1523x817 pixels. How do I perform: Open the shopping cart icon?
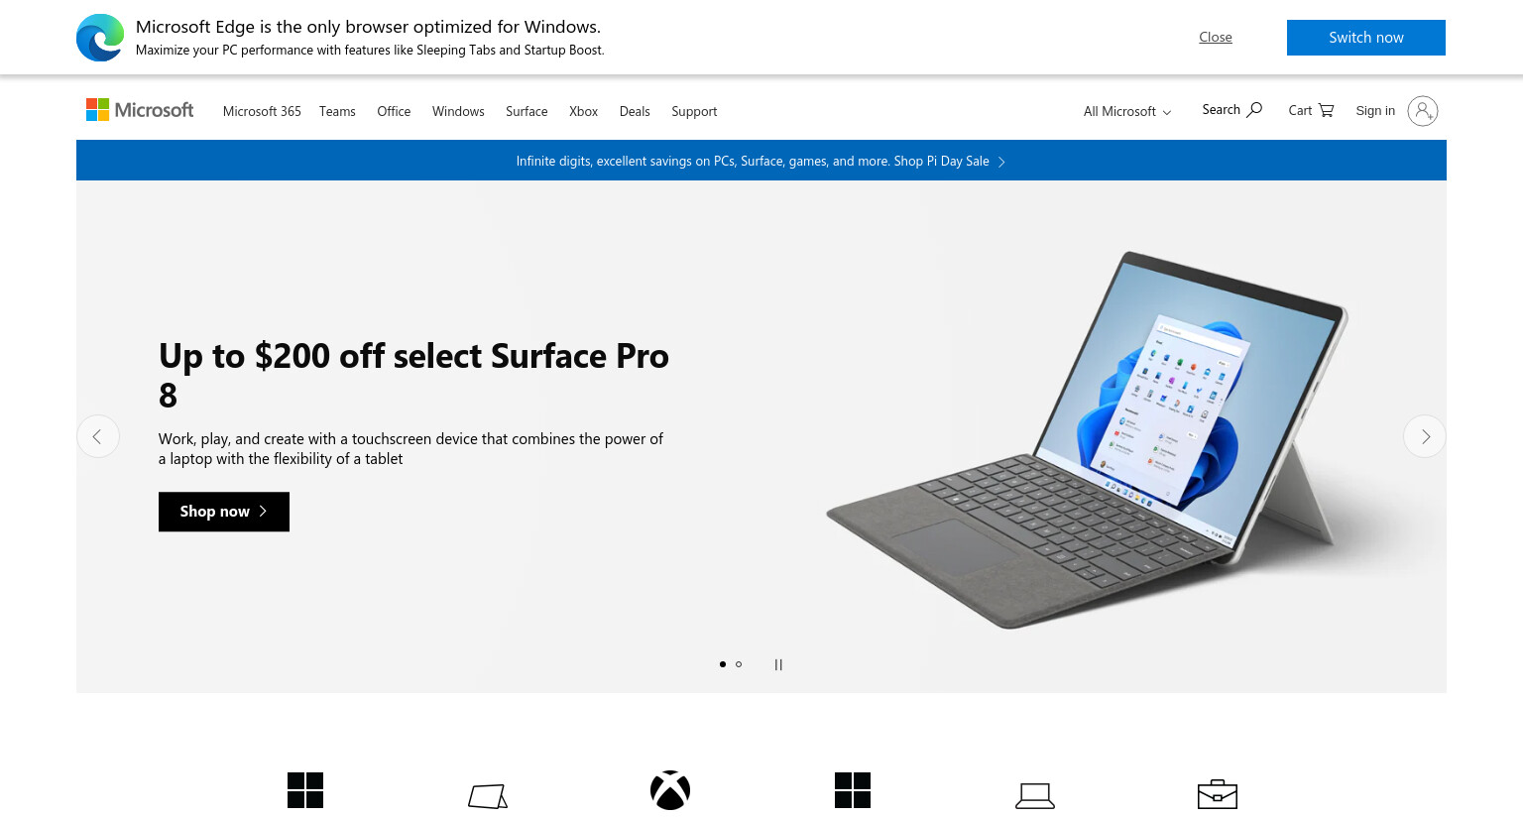(1327, 110)
